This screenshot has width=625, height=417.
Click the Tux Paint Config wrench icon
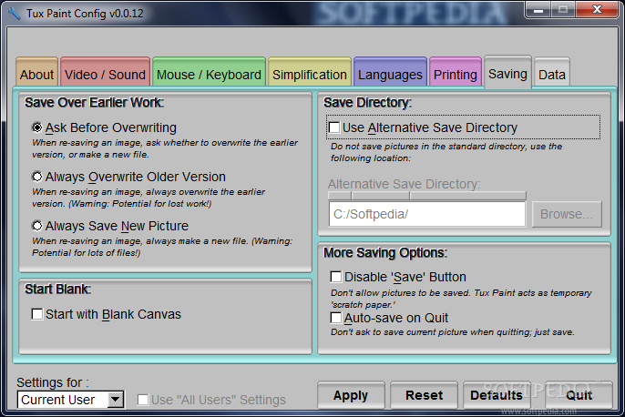(14, 13)
